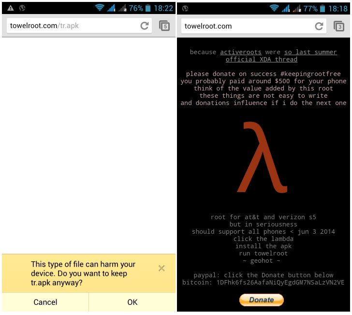Click the yellow PayPal Donate button
This screenshot has width=352, height=315.
[262, 300]
